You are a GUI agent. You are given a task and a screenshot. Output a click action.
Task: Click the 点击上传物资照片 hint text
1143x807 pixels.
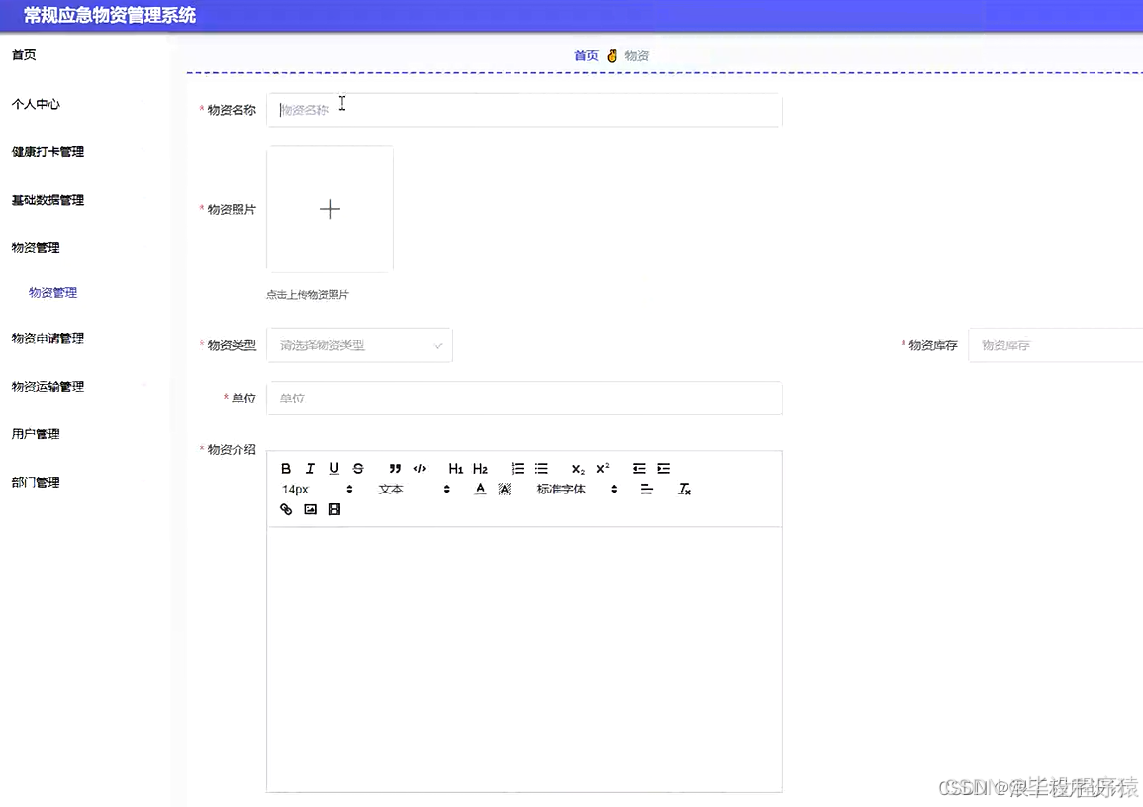(308, 295)
